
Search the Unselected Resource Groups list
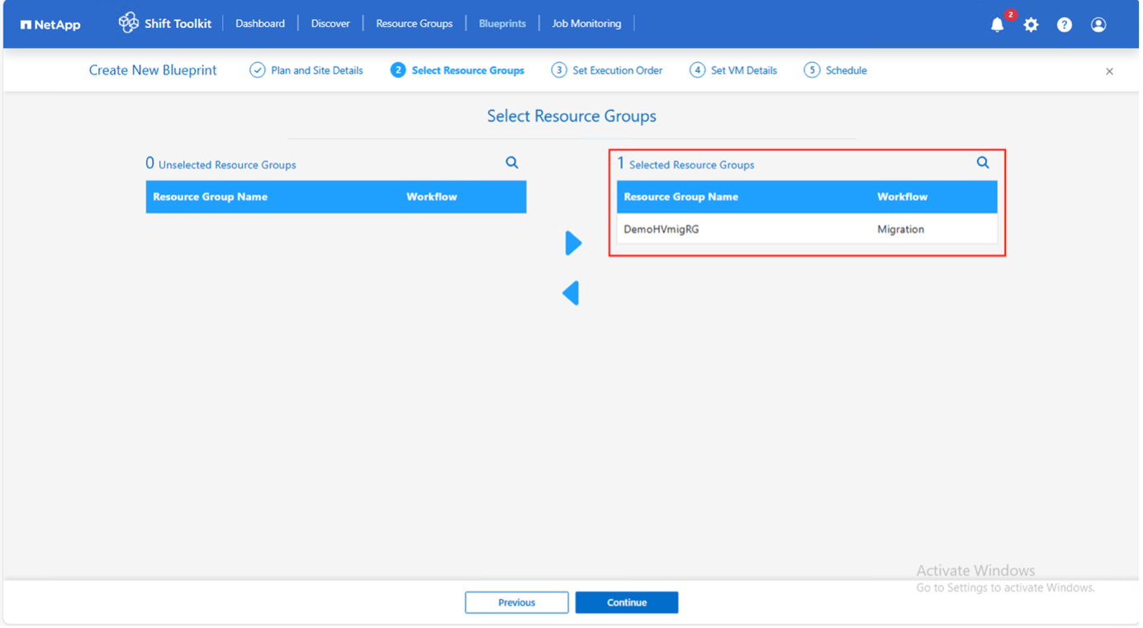click(514, 163)
